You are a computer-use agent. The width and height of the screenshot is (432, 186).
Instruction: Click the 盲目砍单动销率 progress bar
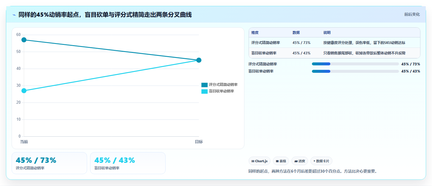pos(355,71)
